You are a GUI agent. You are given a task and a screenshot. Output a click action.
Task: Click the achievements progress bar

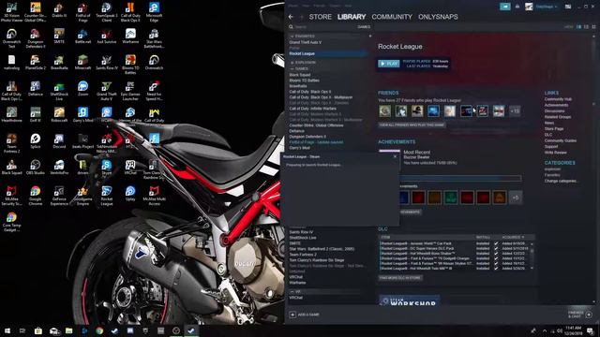coord(460,178)
